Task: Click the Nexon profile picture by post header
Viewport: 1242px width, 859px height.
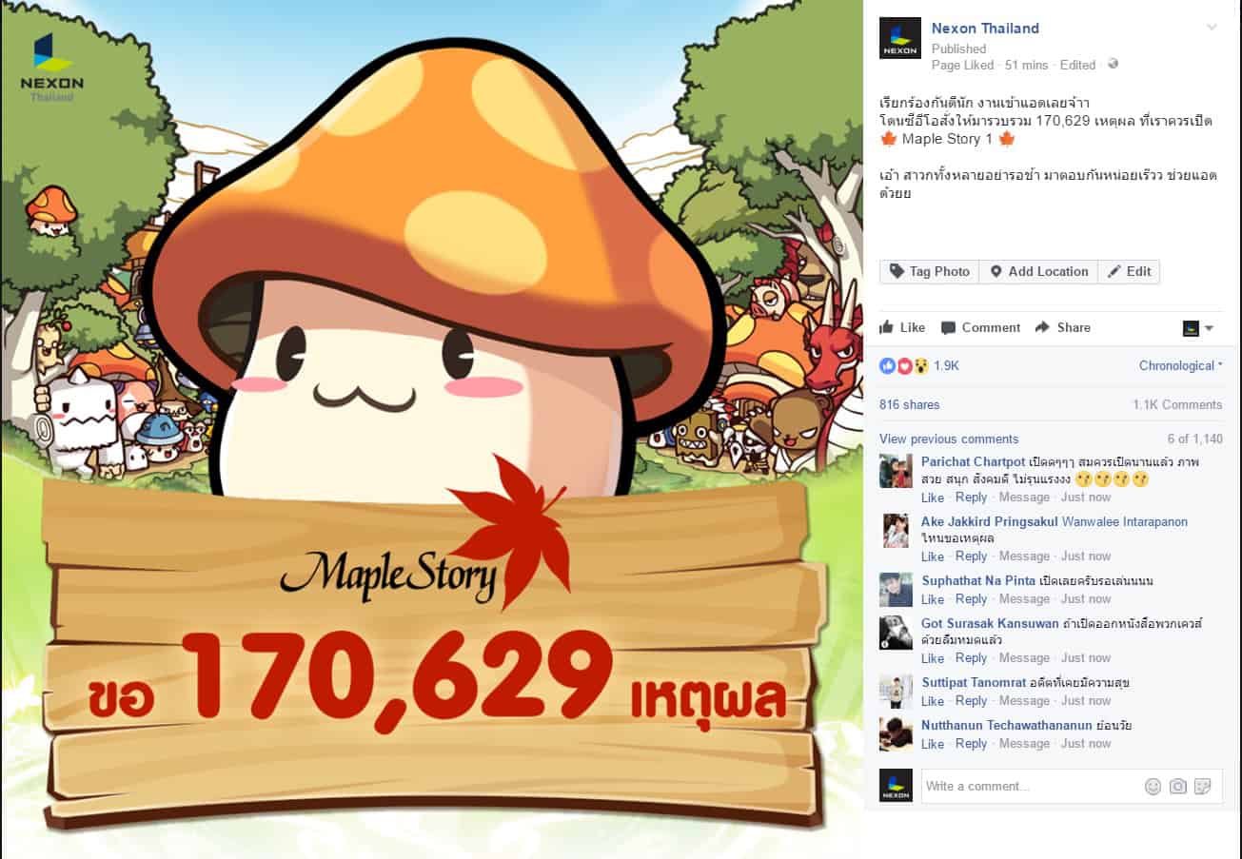Action: [x=900, y=38]
